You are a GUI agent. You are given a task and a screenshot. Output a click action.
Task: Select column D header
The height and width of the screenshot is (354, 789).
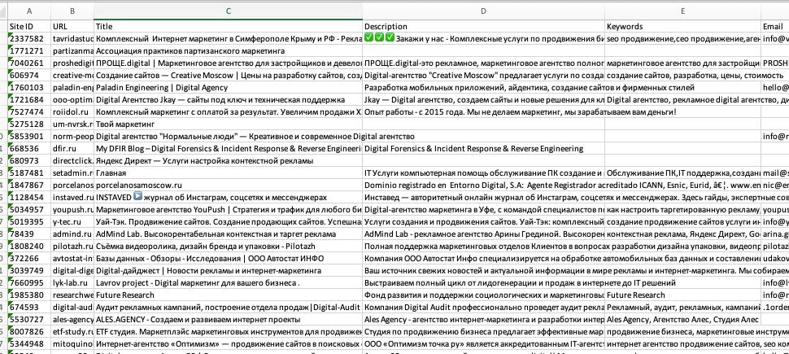tap(483, 11)
